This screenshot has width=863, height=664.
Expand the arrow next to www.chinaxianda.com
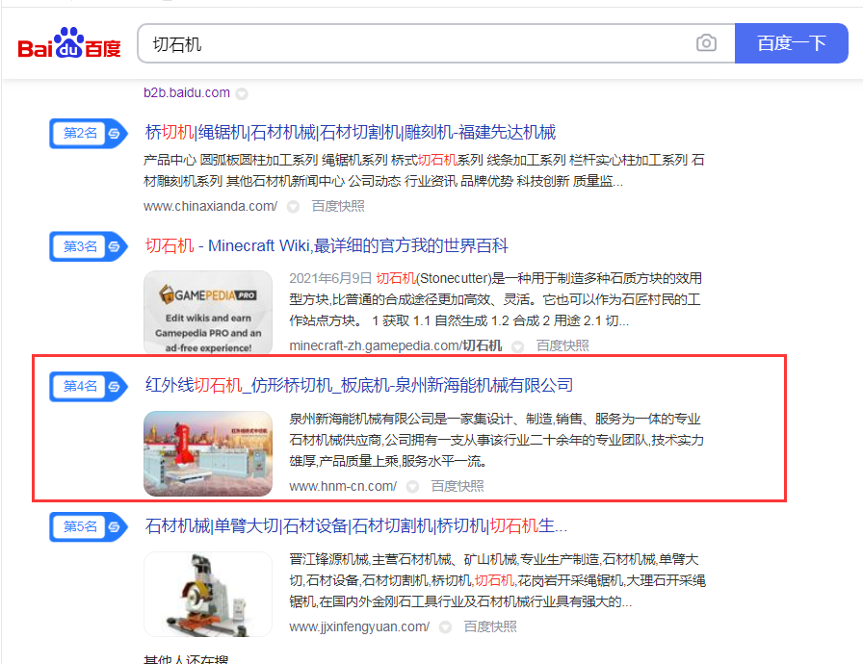tap(292, 206)
